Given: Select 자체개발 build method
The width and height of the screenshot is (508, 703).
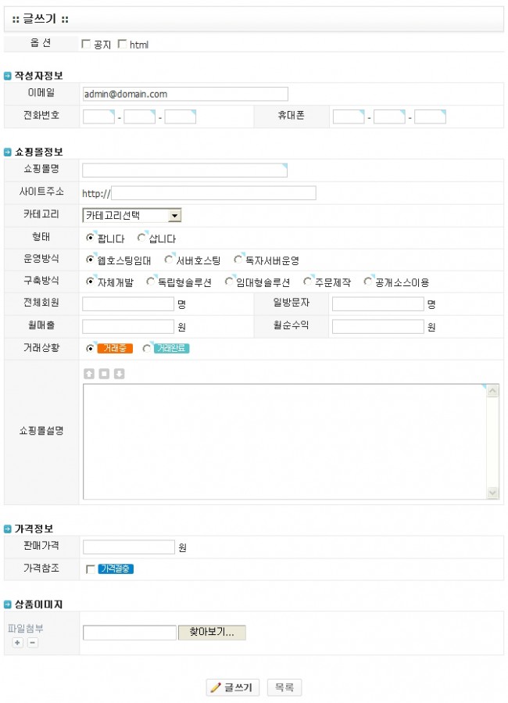Looking at the screenshot, I should [90, 282].
